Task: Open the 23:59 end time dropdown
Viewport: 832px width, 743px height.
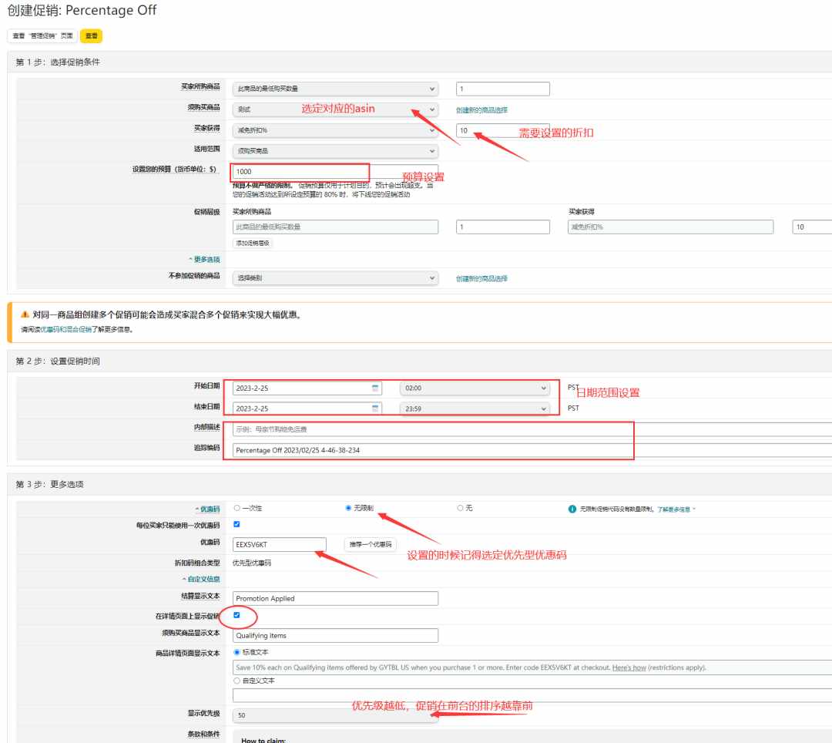Action: [475, 408]
